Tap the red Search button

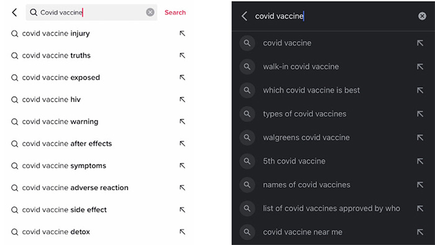coord(175,12)
